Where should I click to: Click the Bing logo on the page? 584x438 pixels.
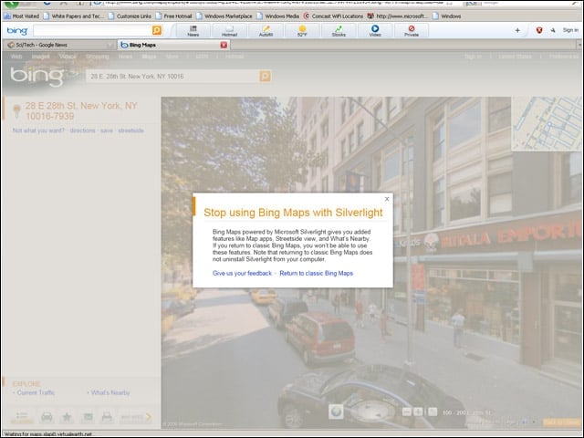(x=36, y=77)
